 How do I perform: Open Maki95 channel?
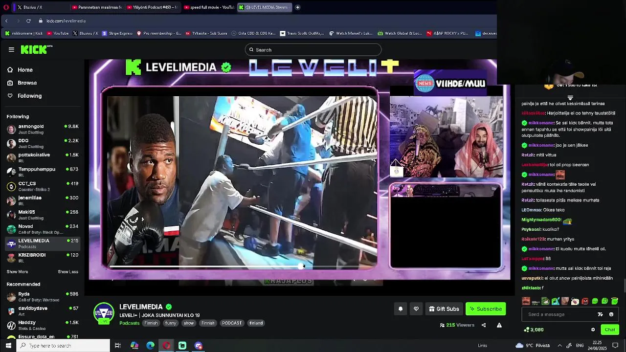pyautogui.click(x=42, y=215)
